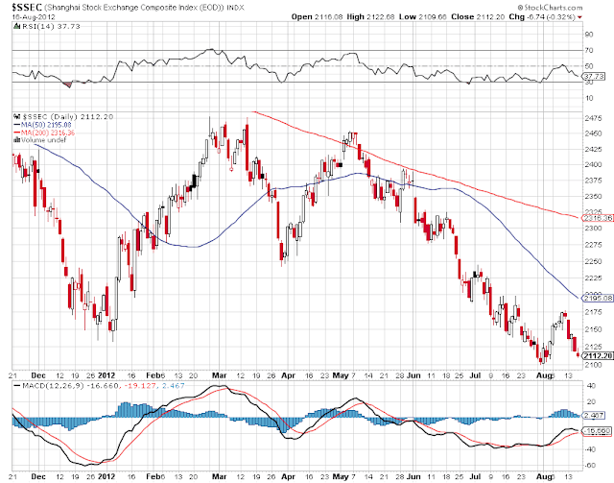The width and height of the screenshot is (614, 483).
Task: Click the 90 level on RSI axis
Action: [589, 35]
